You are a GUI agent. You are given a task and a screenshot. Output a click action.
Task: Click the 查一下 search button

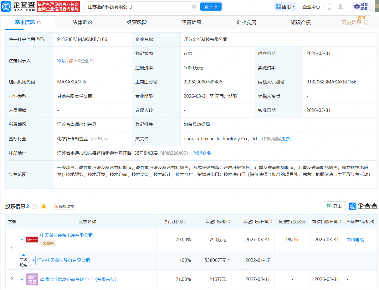[211, 6]
